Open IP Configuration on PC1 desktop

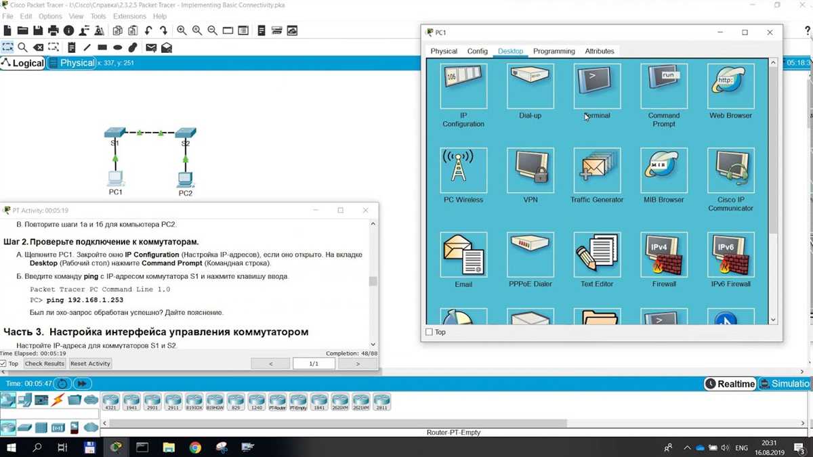pyautogui.click(x=463, y=87)
